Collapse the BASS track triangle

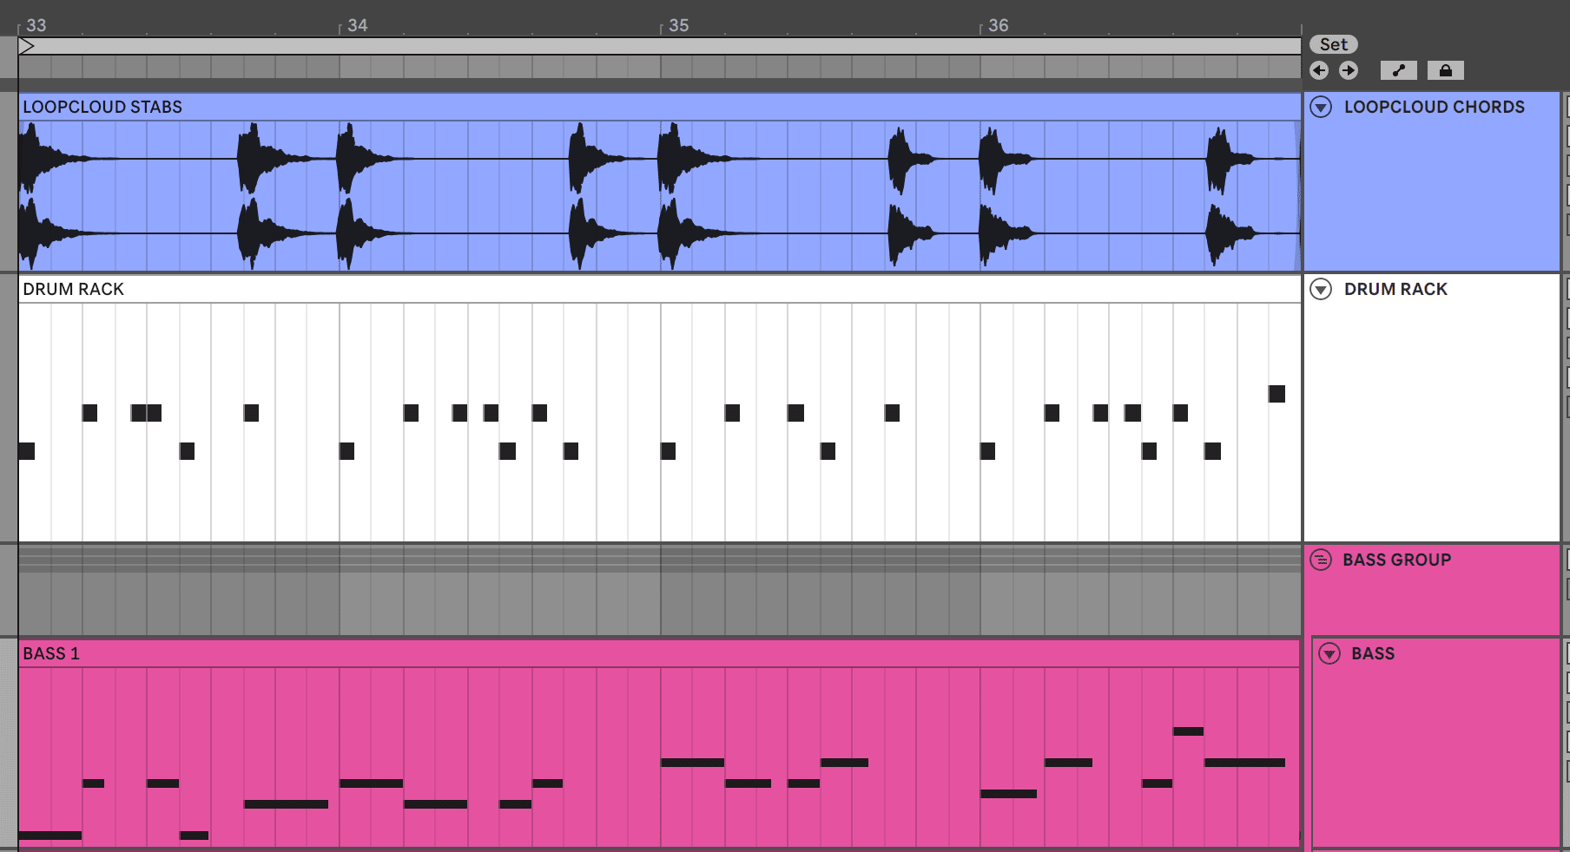point(1329,653)
